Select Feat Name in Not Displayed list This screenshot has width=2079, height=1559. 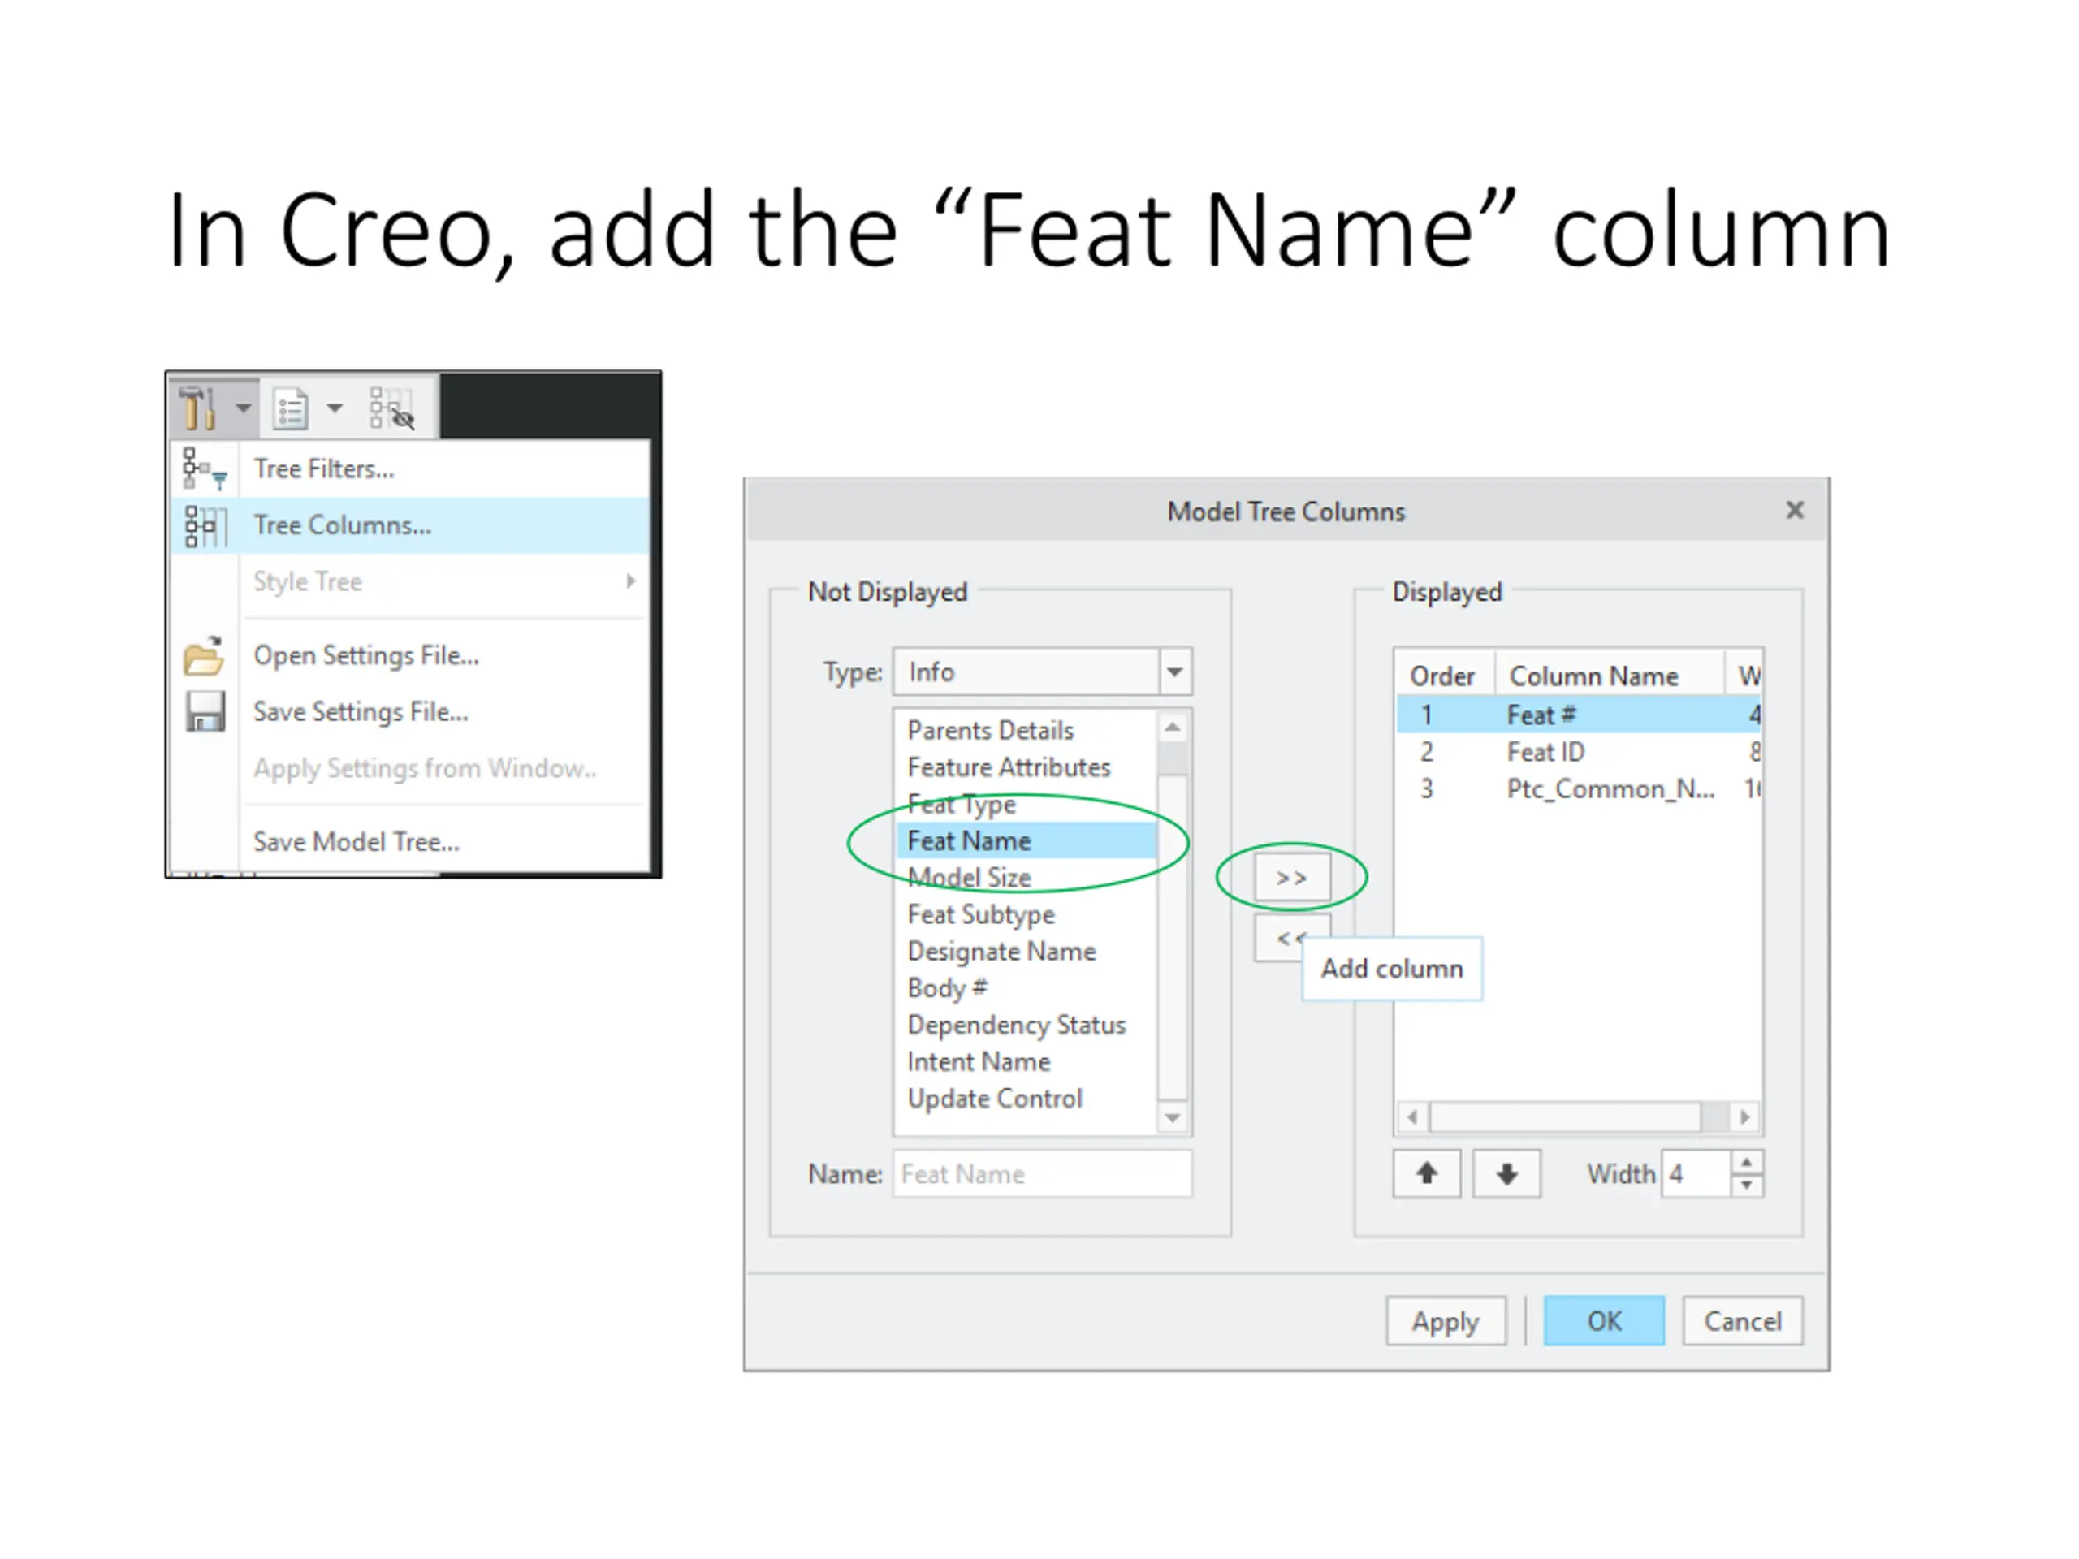(x=969, y=841)
